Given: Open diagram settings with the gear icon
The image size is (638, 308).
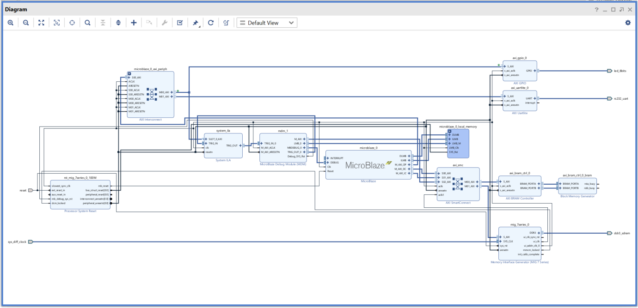Looking at the screenshot, I should click(x=628, y=23).
